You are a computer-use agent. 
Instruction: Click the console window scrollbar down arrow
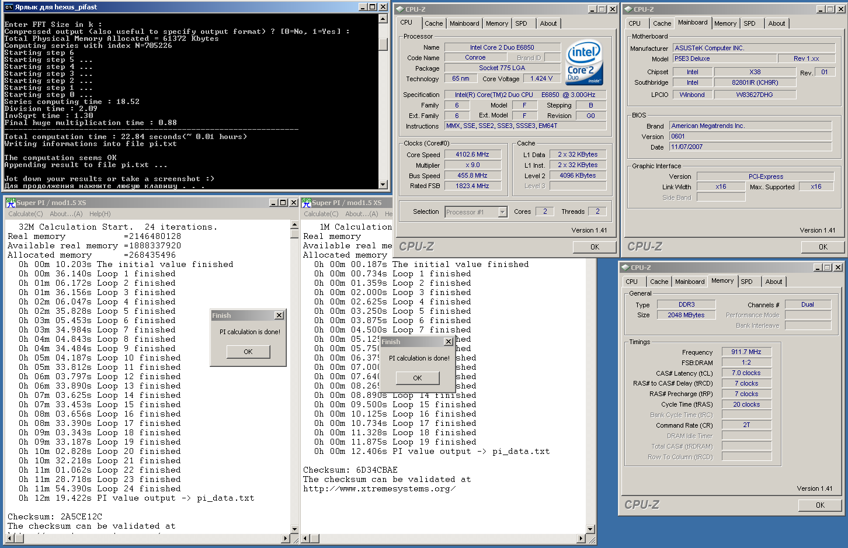pos(383,185)
